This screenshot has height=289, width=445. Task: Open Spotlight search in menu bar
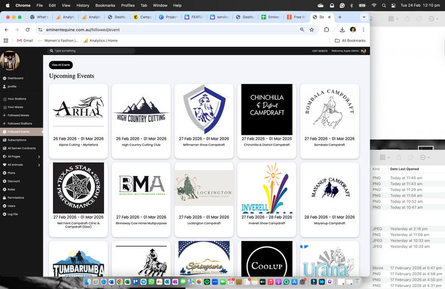tap(384, 6)
